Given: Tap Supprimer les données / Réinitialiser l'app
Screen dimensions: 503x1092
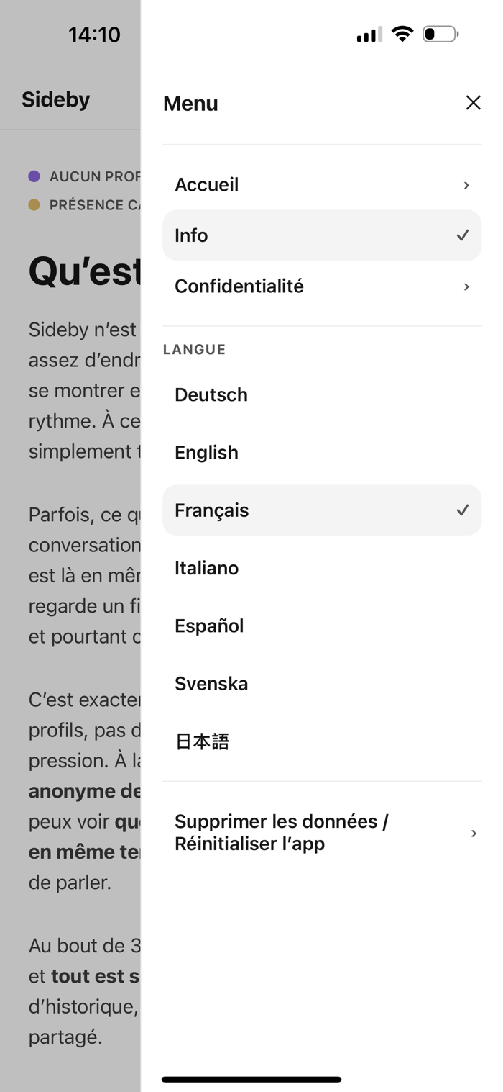Looking at the screenshot, I should (322, 833).
